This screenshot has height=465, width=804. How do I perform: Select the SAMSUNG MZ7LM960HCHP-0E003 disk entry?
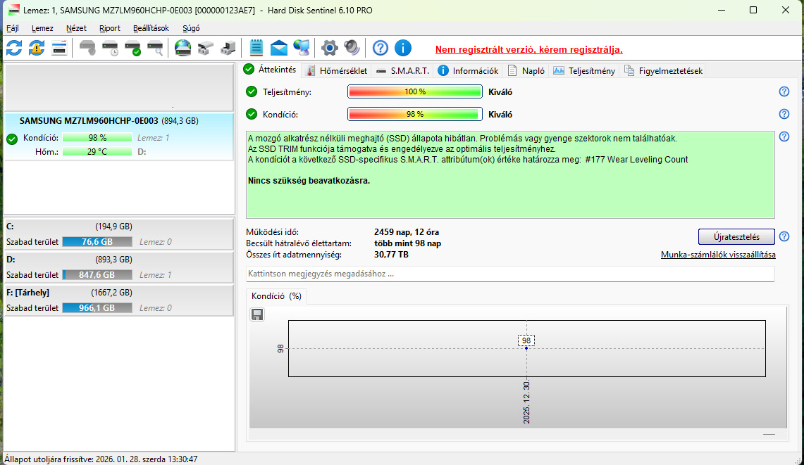point(119,136)
